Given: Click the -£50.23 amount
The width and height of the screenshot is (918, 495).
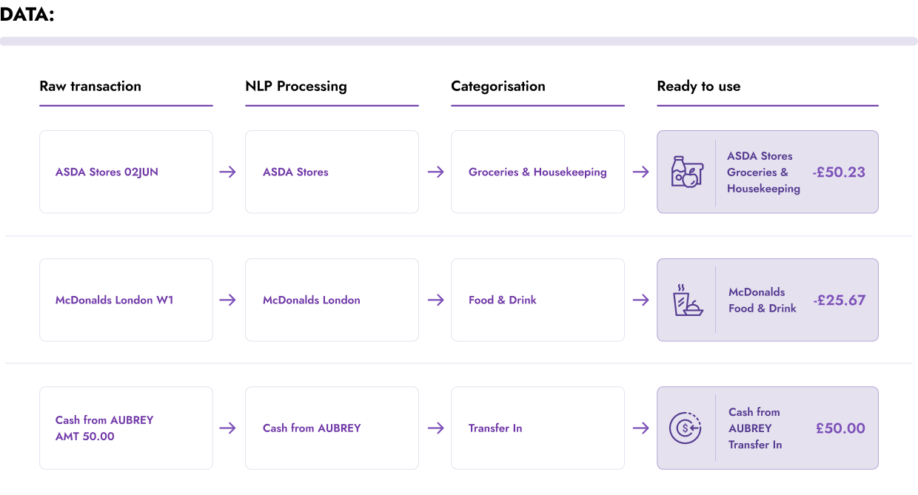Looking at the screenshot, I should click(839, 172).
